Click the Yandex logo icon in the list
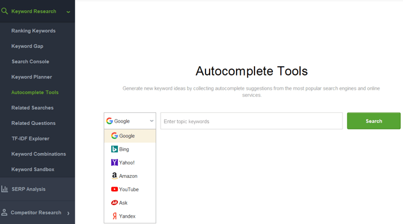 [x=115, y=216]
